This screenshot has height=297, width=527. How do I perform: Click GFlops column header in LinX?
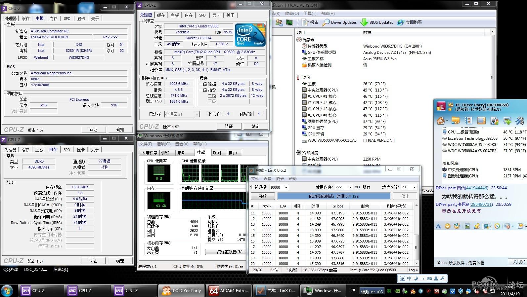(338, 206)
